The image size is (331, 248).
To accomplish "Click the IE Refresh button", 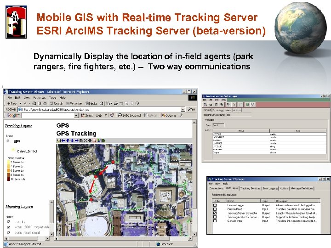I will [x=40, y=103].
